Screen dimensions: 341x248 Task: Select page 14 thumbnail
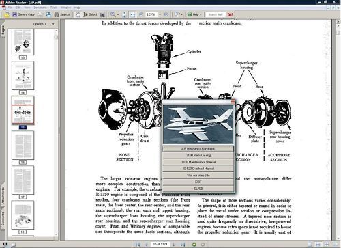[23, 75]
